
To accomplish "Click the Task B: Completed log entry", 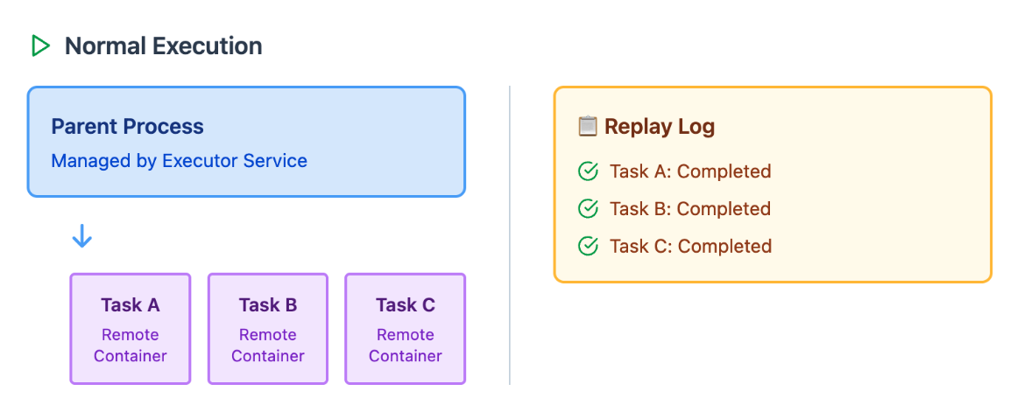I will 690,208.
